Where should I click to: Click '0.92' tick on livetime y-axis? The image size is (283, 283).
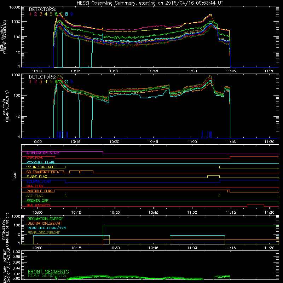coord(16,274)
